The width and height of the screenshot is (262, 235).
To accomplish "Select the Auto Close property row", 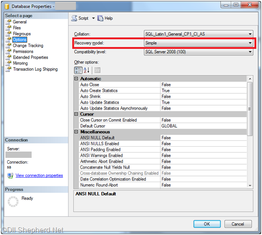I will click(163, 85).
